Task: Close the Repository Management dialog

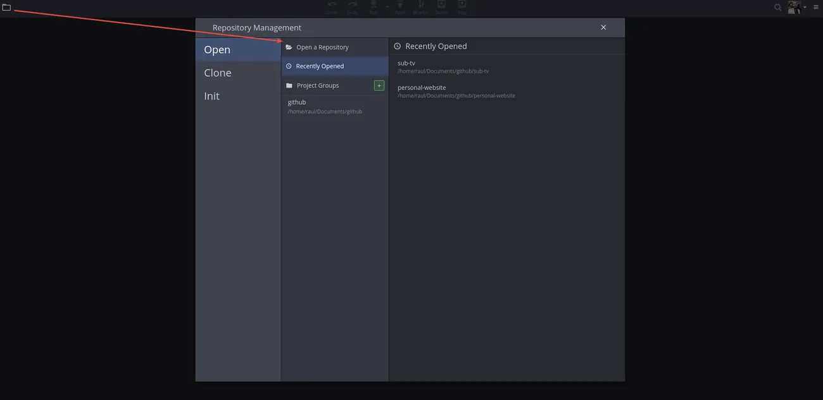Action: pos(603,27)
